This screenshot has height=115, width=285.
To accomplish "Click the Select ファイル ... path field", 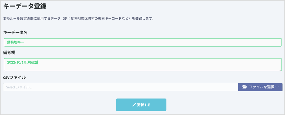I will [x=121, y=87].
